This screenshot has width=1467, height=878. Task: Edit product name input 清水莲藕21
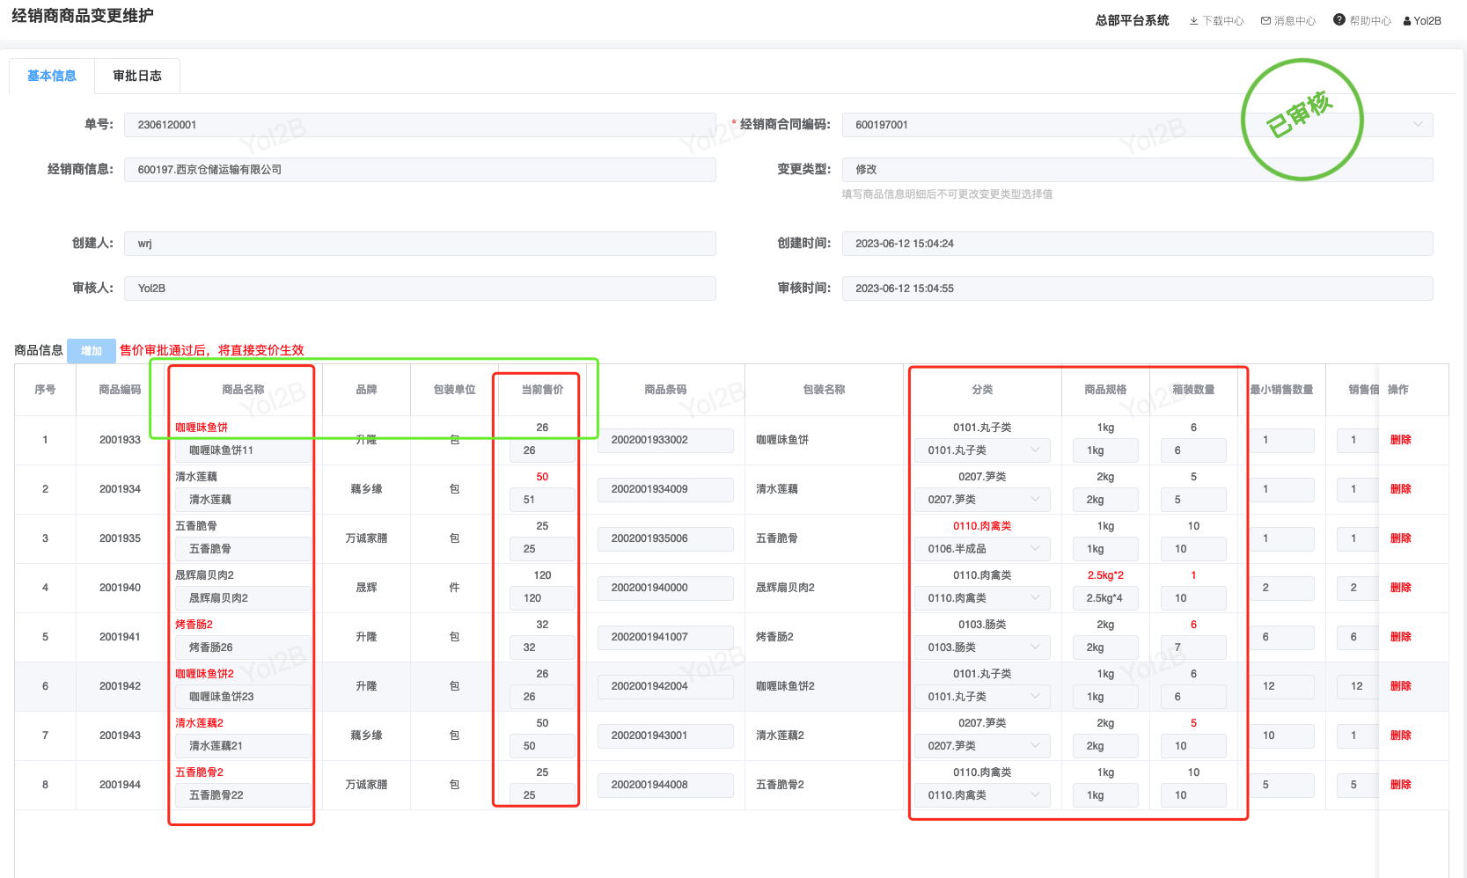click(243, 746)
